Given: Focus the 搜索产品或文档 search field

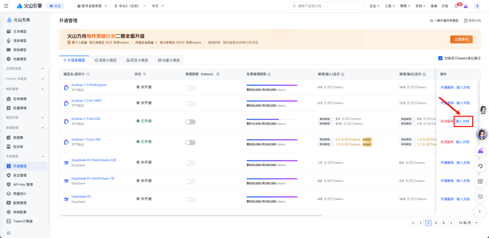Looking at the screenshot, I should click(x=327, y=6).
